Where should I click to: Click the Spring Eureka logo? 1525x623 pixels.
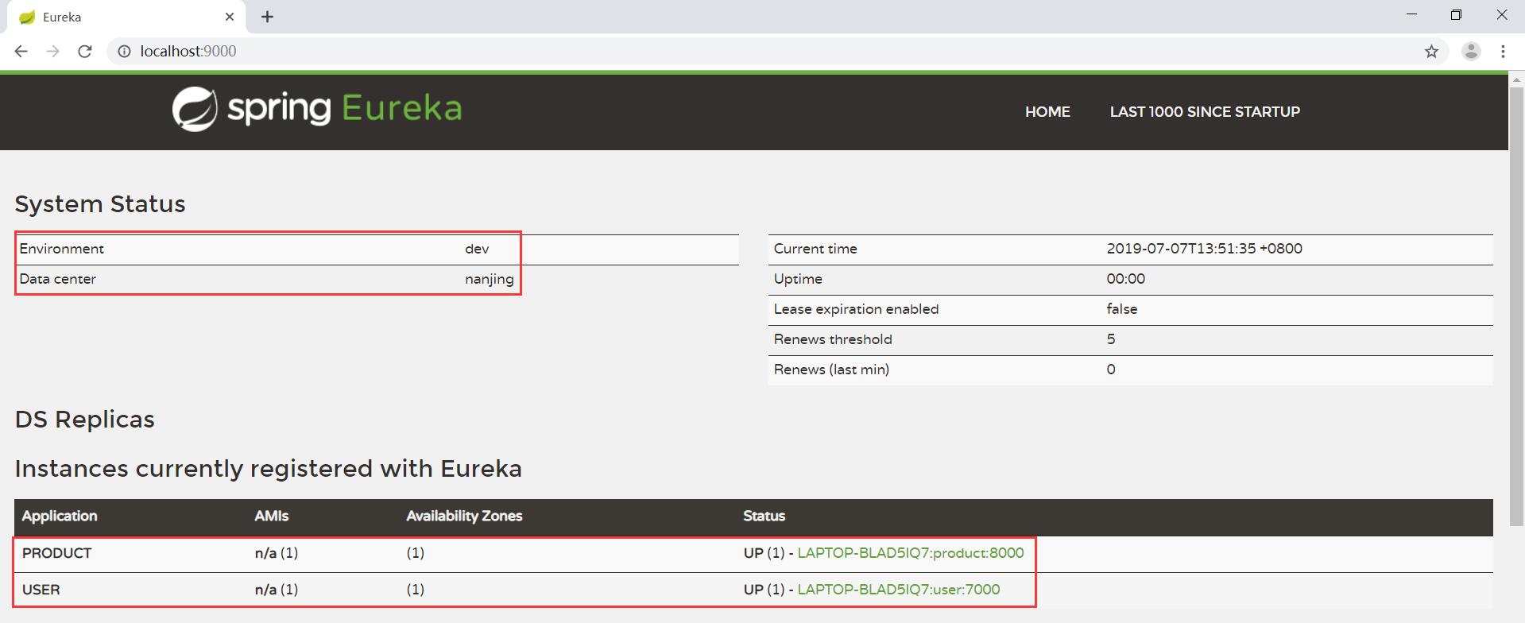coord(317,109)
